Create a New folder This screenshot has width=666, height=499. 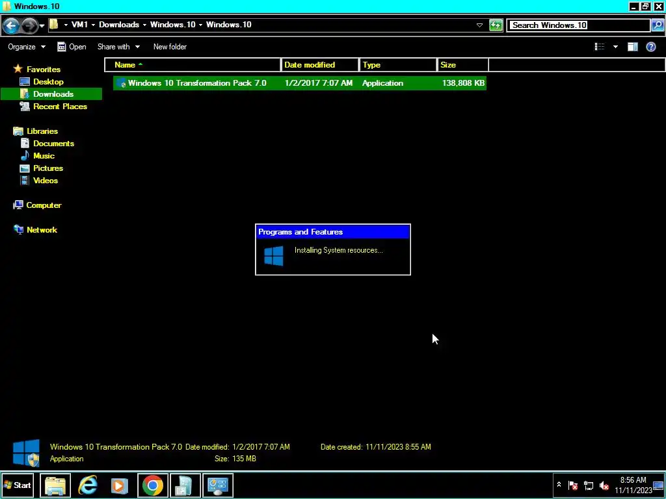click(x=170, y=47)
